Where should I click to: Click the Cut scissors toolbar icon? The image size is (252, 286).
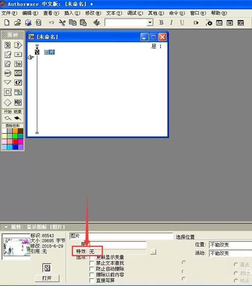[62, 22]
